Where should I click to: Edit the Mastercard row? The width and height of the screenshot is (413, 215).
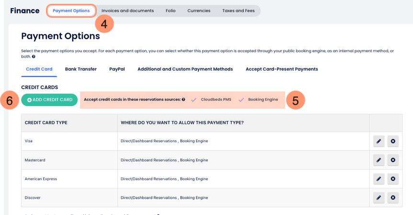coord(379,160)
